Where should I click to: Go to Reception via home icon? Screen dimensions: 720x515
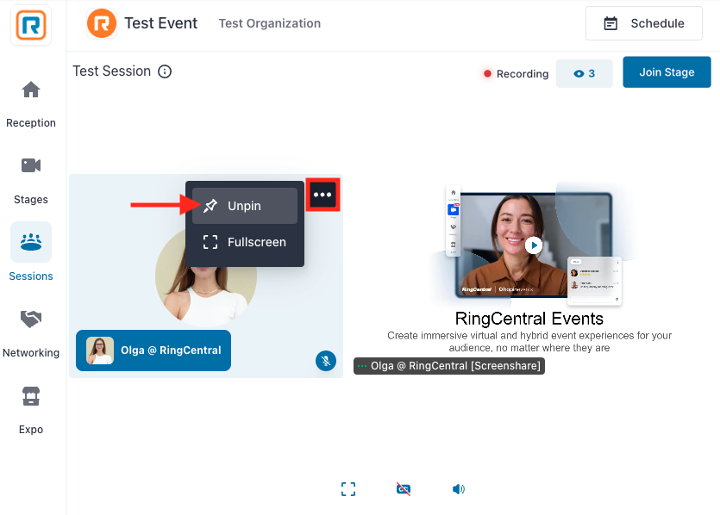31,90
